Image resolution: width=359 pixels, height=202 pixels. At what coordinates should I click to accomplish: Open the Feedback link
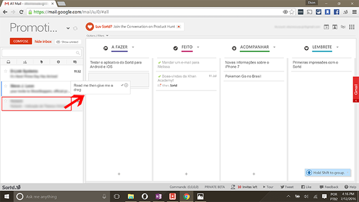[329, 187]
